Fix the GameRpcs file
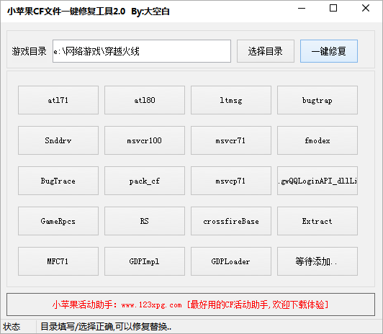Image resolution: width=383 pixels, height=334 pixels. [58, 221]
